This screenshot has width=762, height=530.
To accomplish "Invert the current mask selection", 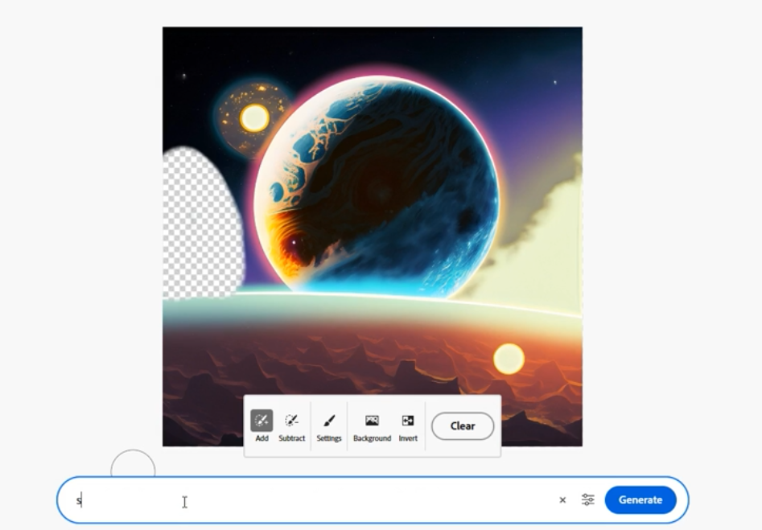I will 408,421.
